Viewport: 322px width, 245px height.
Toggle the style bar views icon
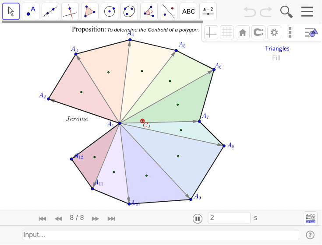[x=311, y=32]
